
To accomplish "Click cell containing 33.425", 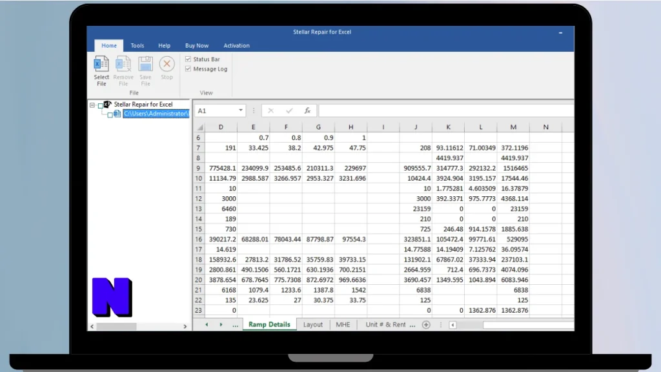I will point(253,148).
